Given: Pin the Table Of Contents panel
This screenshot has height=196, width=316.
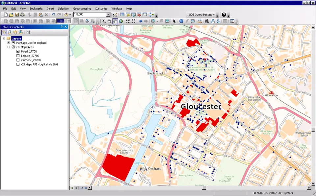Looking at the screenshot, I should (x=62, y=27).
